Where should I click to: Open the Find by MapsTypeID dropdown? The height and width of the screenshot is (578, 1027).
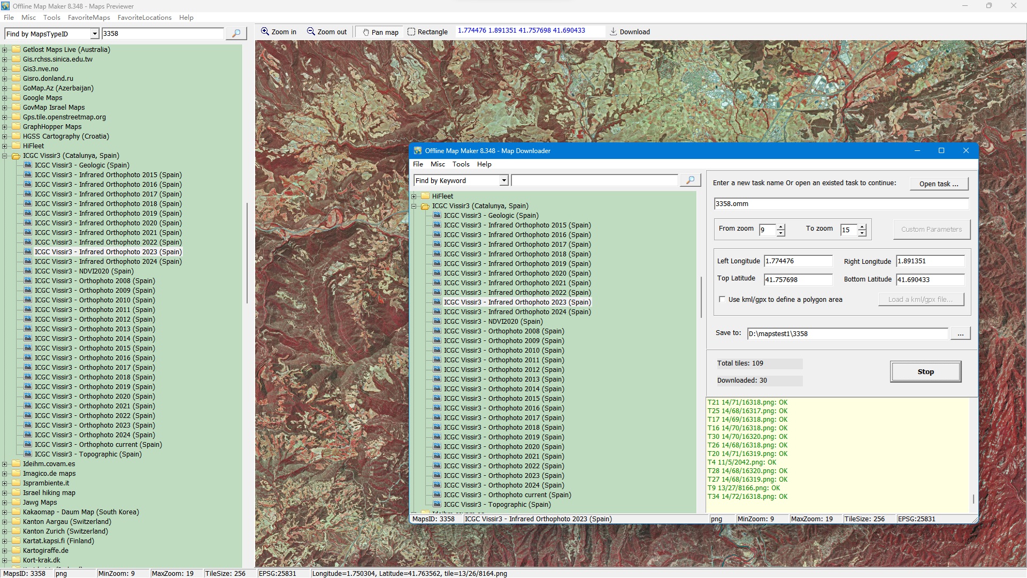(95, 34)
